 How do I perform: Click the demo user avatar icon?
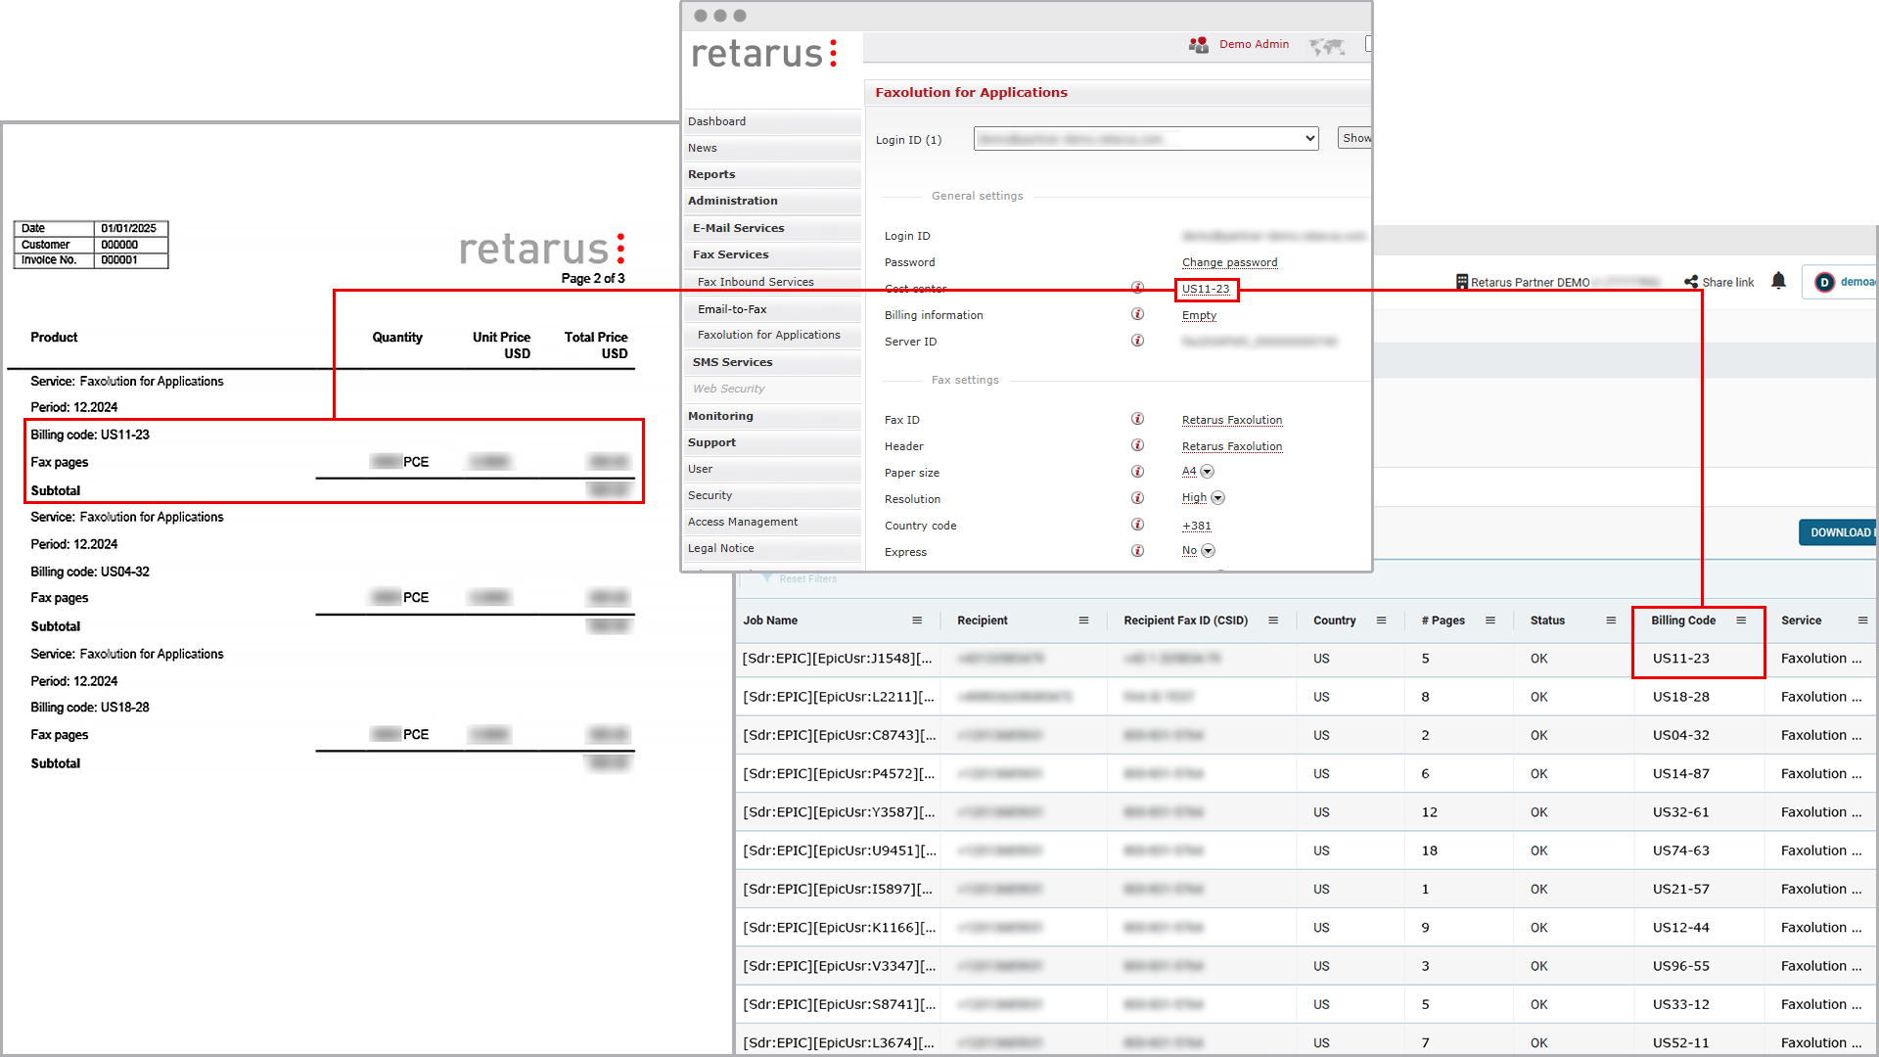tap(1824, 282)
